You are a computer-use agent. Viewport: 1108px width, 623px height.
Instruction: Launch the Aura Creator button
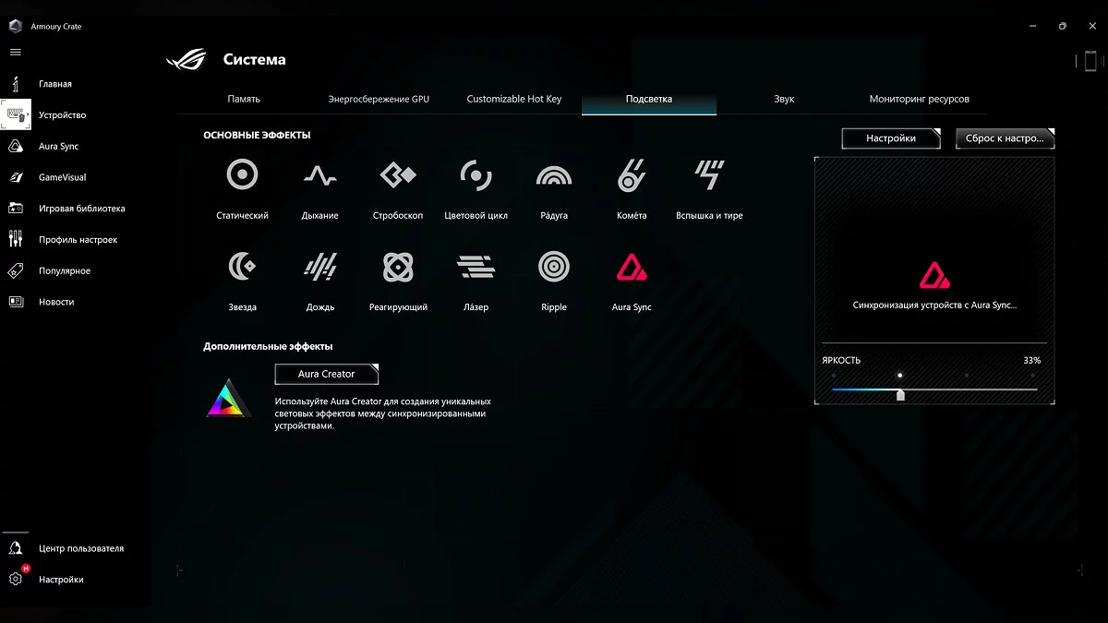327,374
